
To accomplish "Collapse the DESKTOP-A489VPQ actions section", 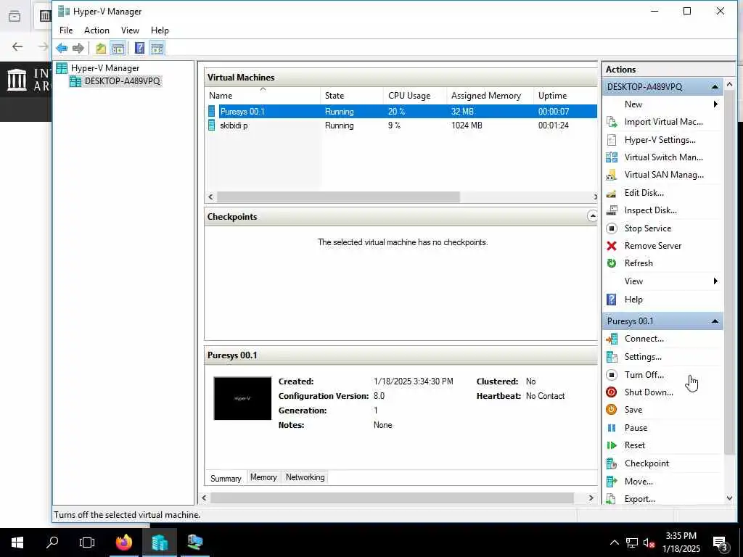I will [x=715, y=87].
